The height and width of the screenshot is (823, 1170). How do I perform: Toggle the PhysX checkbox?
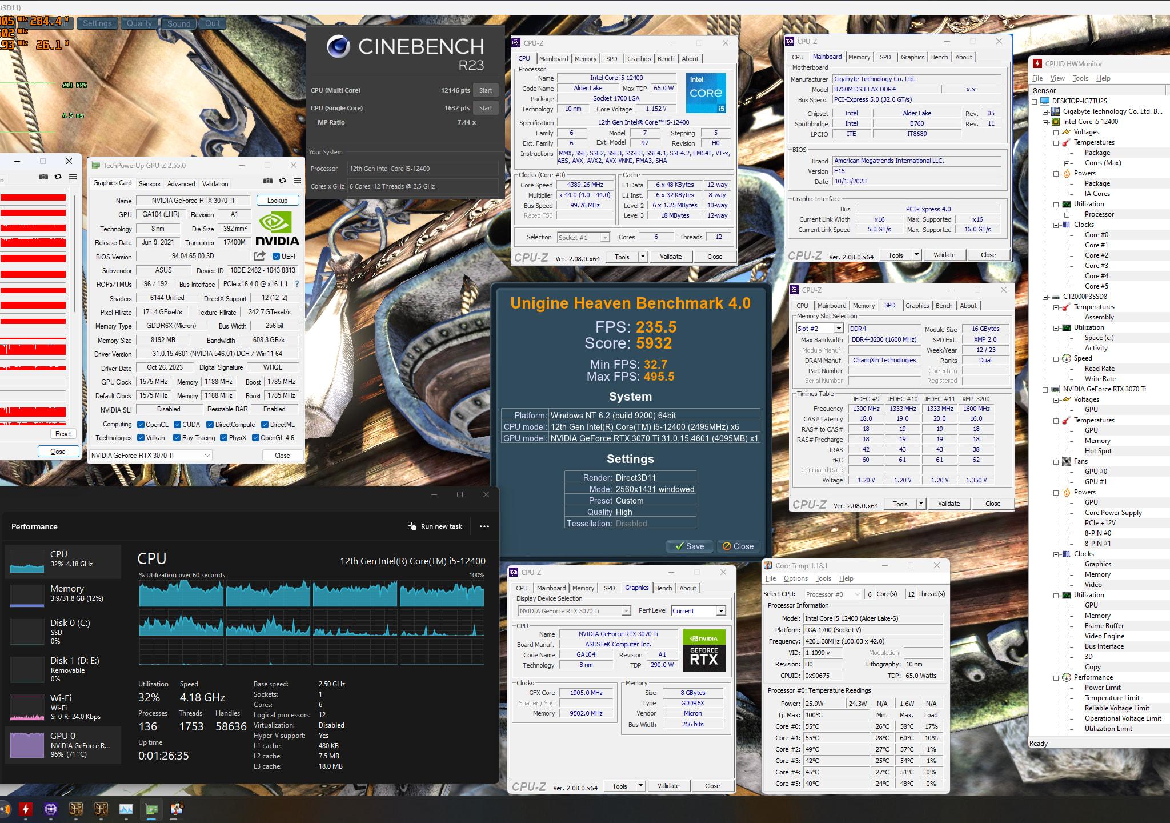tap(223, 438)
